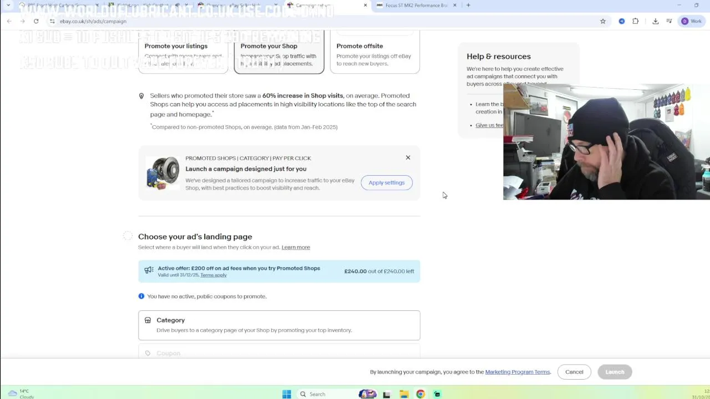Open browser downloads icon
The height and width of the screenshot is (399, 710).
656,21
